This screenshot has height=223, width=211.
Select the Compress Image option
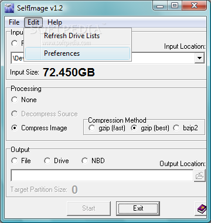point(39,128)
